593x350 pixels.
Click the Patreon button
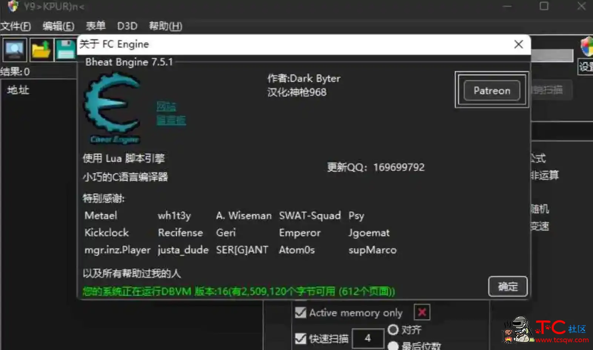492,91
